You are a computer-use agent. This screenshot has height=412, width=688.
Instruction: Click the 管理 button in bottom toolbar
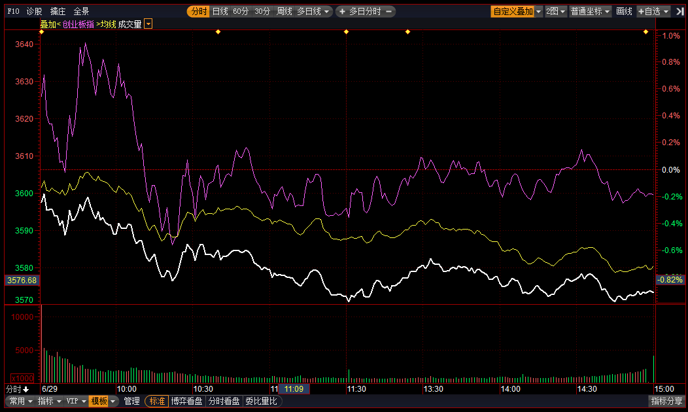click(132, 401)
